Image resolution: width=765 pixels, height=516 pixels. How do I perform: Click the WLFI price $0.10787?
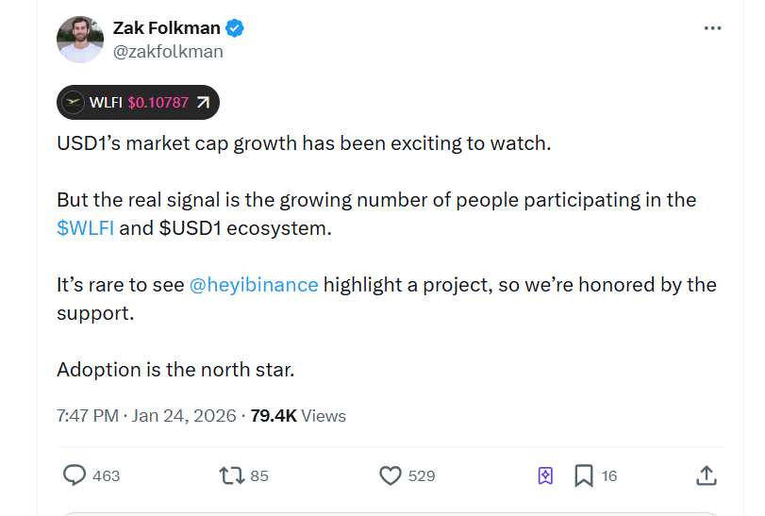tap(158, 103)
